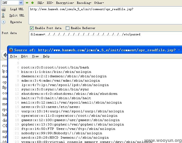Open Help menu in Source window

pos(46,56)
